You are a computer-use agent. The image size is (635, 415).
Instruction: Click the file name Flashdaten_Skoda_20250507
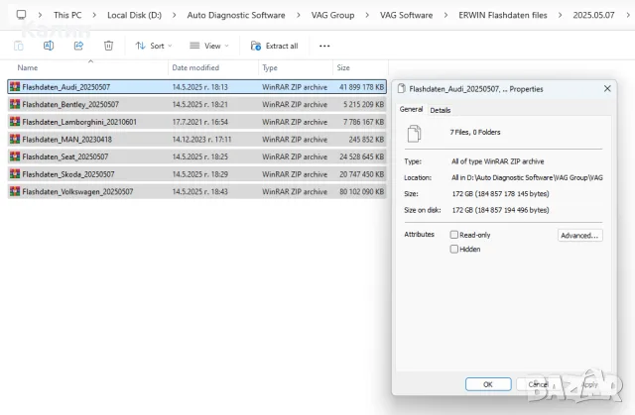tap(68, 174)
